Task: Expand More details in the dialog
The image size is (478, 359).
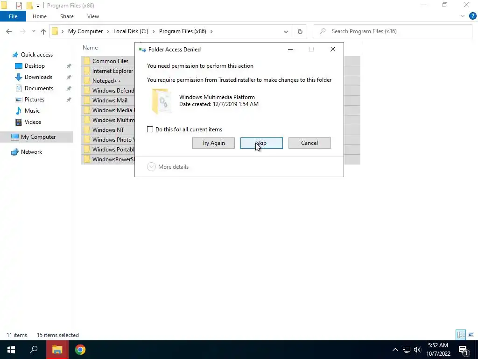Action: tap(168, 167)
